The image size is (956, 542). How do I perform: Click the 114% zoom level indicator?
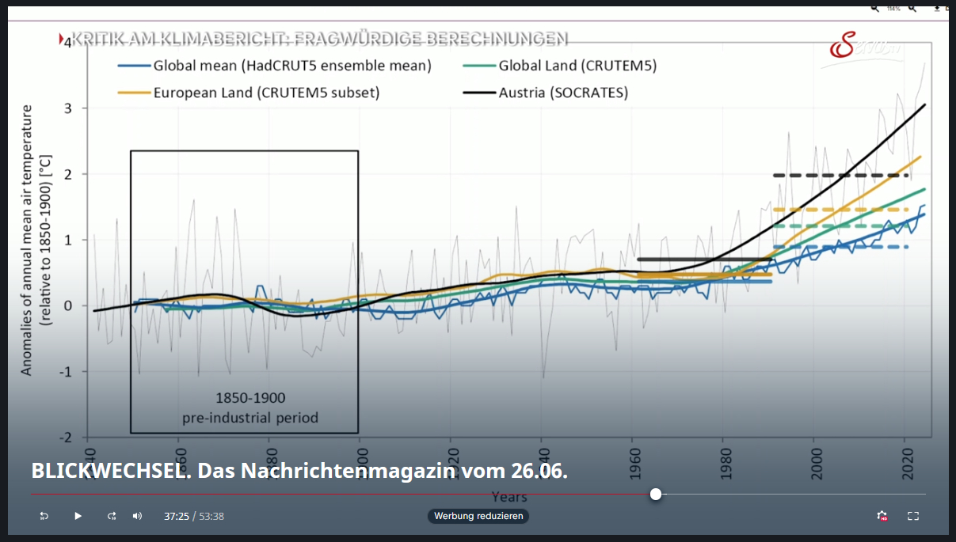893,8
